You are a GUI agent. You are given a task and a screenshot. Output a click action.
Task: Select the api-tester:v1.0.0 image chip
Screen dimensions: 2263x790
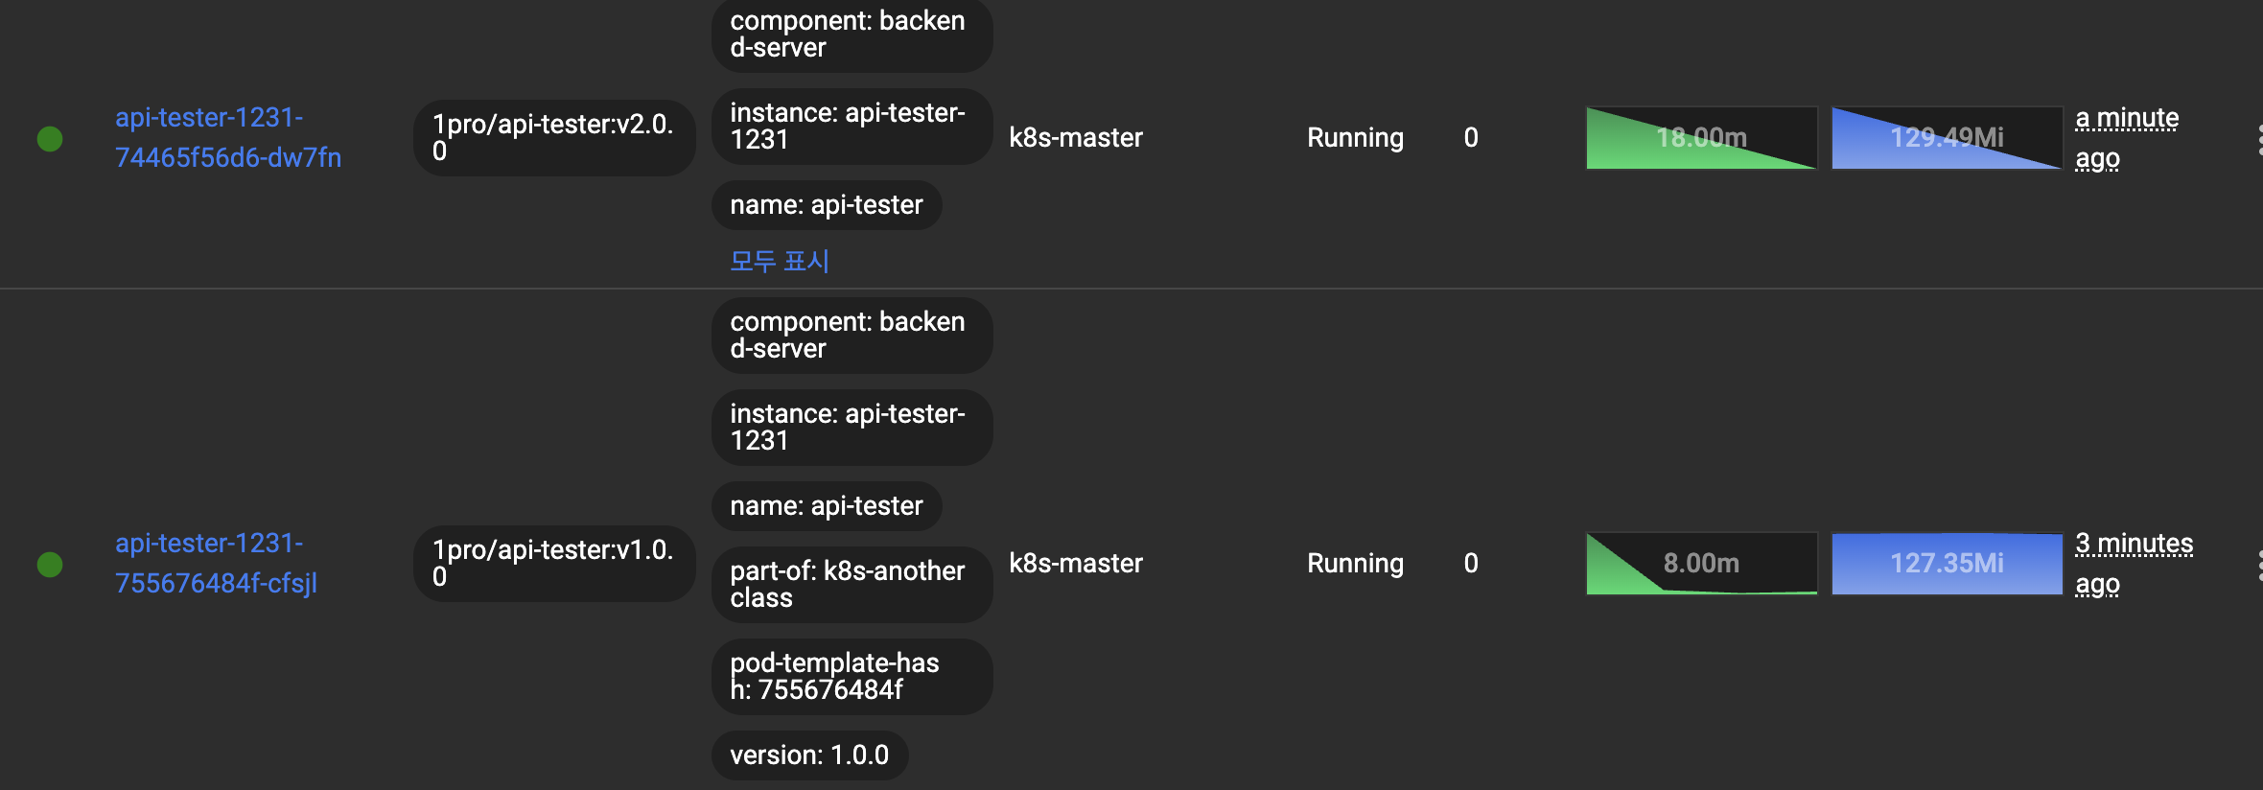[554, 564]
